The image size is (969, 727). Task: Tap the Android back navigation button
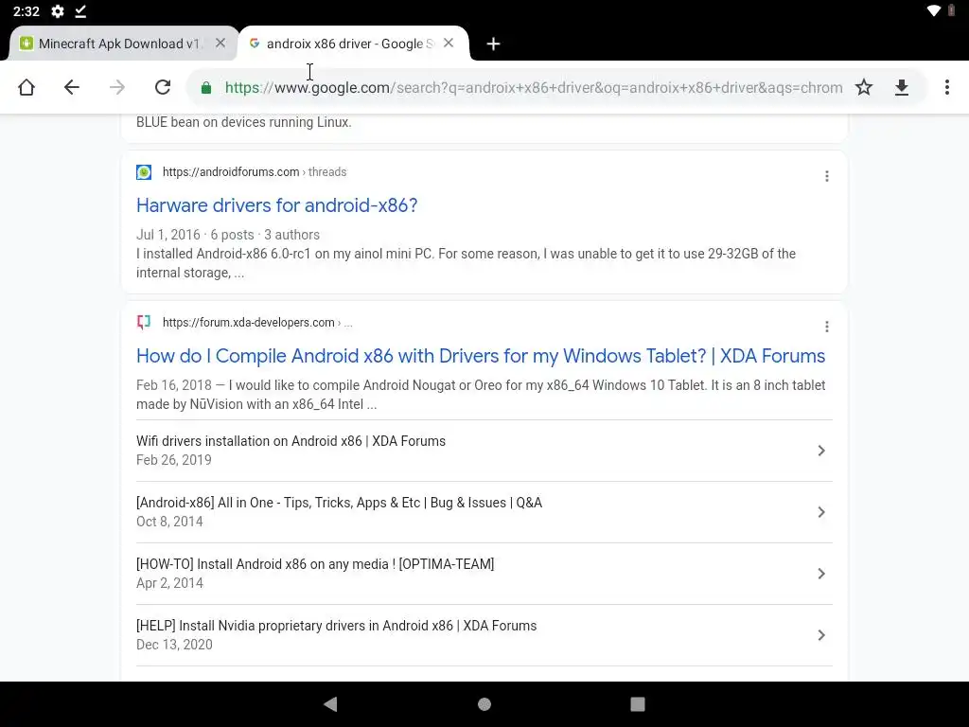click(x=330, y=704)
